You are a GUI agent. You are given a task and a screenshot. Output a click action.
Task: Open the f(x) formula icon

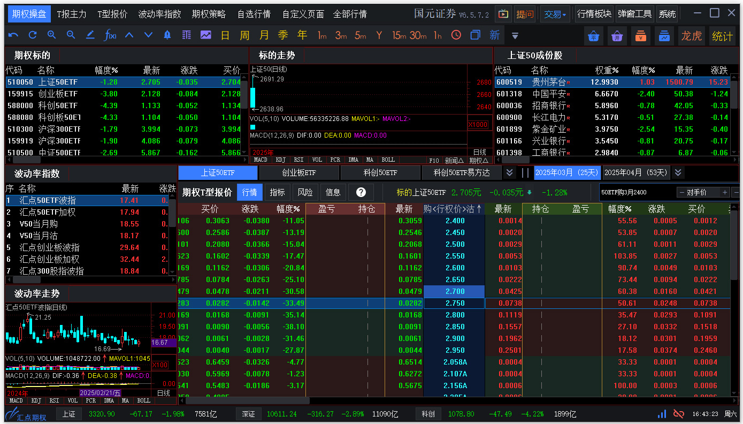click(110, 35)
